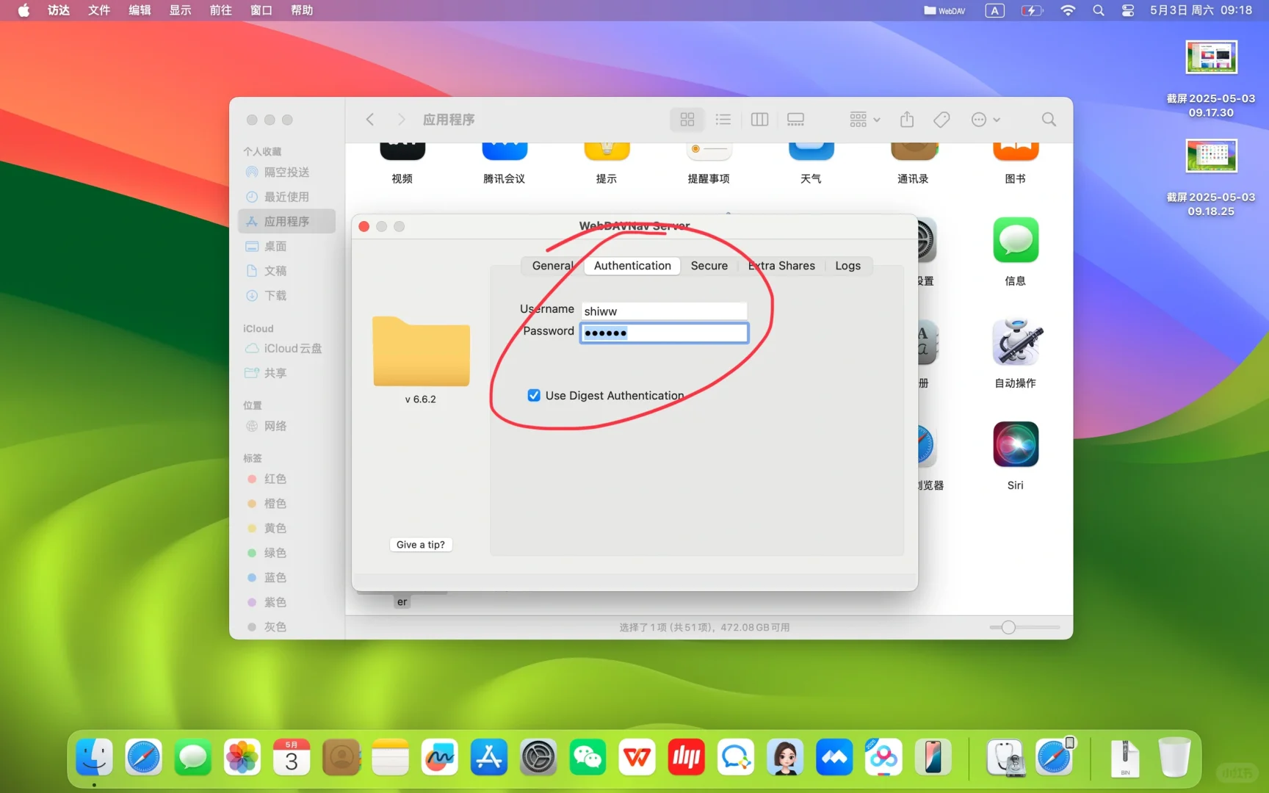Switch to the Secure tab
Screen dimensions: 1269x793
pyautogui.click(x=709, y=266)
